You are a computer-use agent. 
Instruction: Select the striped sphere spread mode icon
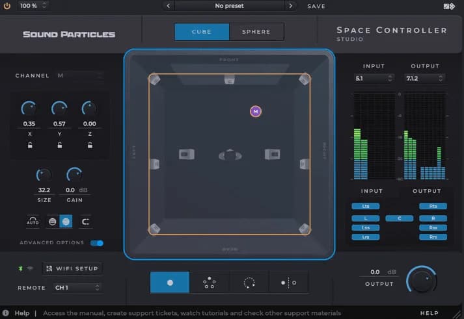click(x=52, y=222)
